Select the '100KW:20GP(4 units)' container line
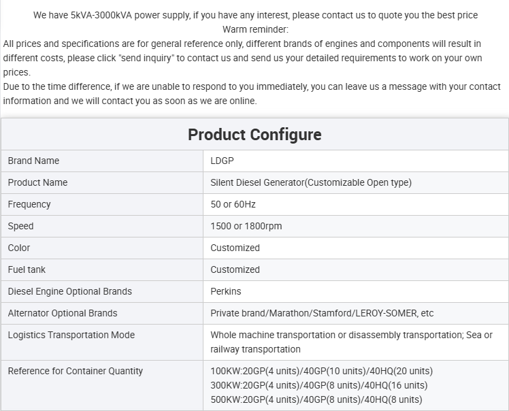This screenshot has height=411, width=509. [x=321, y=371]
